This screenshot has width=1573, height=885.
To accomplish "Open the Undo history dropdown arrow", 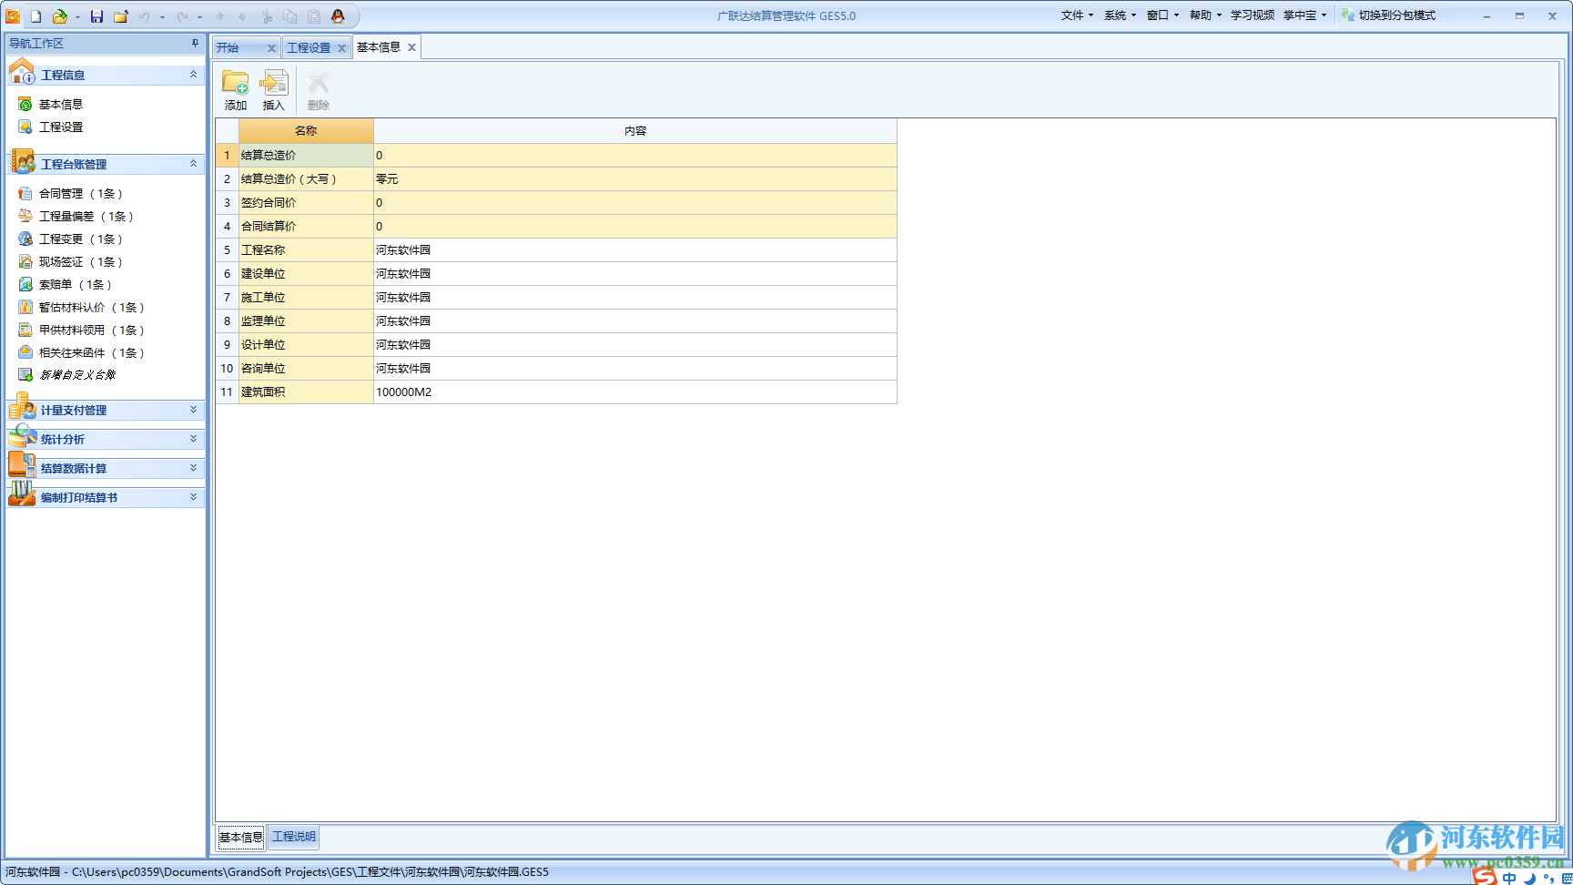I will click(162, 16).
